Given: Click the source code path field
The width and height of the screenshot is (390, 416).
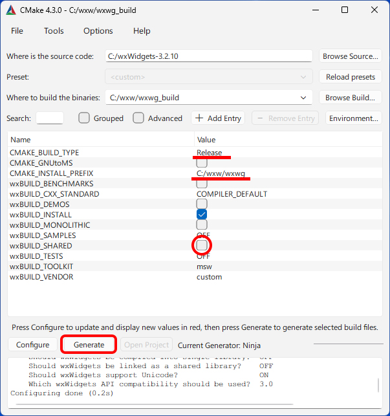Looking at the screenshot, I should pyautogui.click(x=208, y=56).
